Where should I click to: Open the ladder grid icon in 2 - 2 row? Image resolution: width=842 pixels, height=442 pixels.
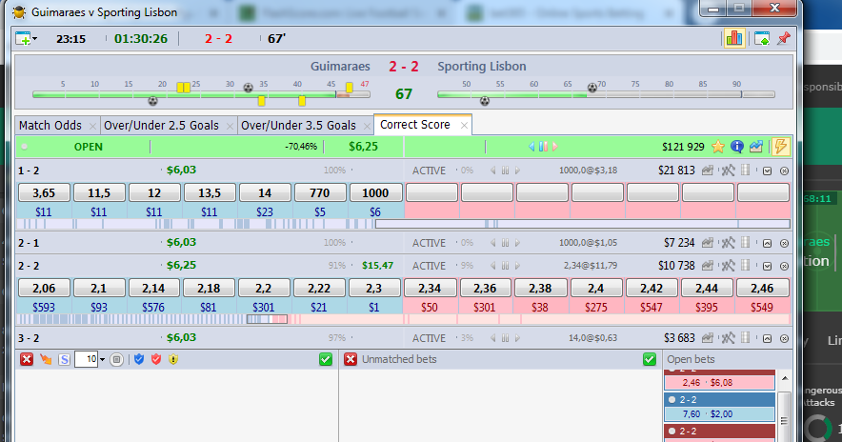click(745, 266)
